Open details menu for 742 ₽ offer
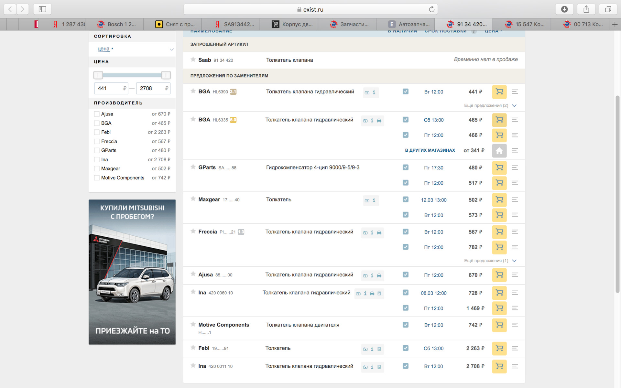 [x=515, y=325]
